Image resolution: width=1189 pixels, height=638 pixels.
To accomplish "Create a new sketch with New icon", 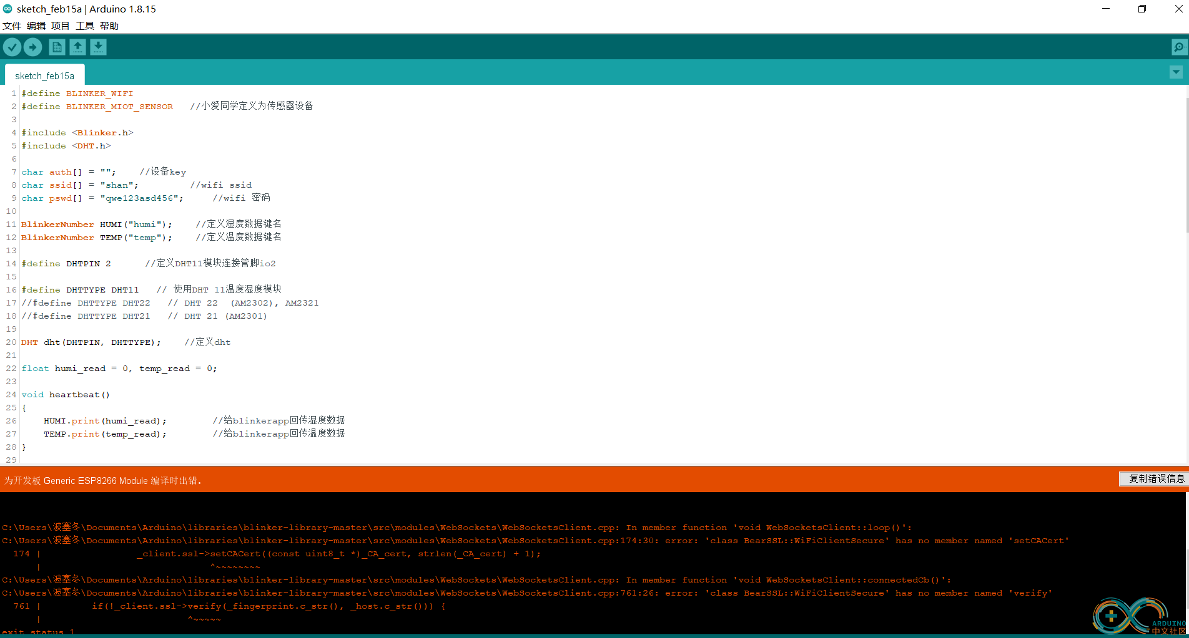I will [x=57, y=47].
